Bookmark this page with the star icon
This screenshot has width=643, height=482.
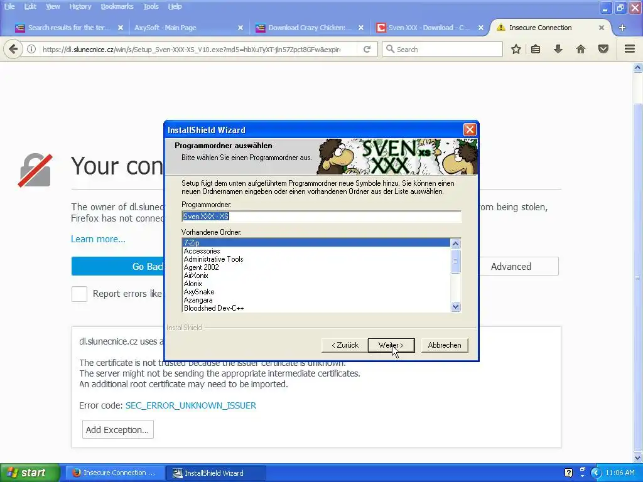tap(516, 49)
